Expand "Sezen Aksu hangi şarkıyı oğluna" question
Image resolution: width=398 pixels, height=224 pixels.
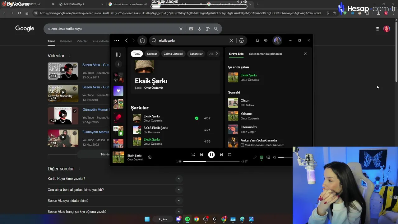click(115, 212)
